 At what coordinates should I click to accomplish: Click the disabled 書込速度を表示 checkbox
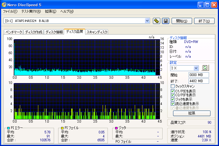173,108
